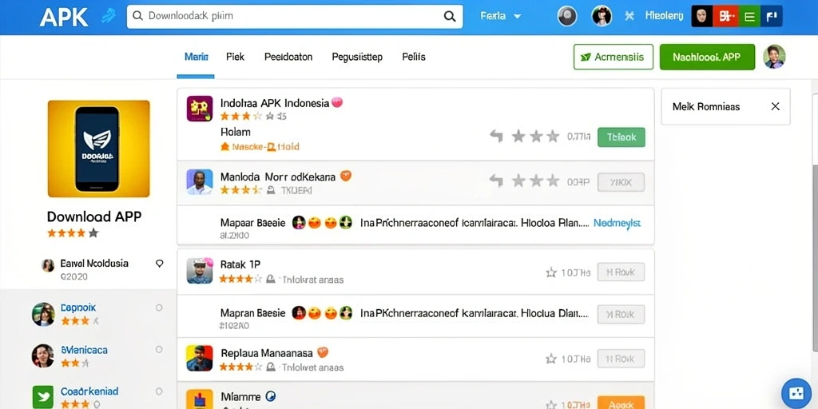Click the gray stars in Manloda row

tap(535, 181)
